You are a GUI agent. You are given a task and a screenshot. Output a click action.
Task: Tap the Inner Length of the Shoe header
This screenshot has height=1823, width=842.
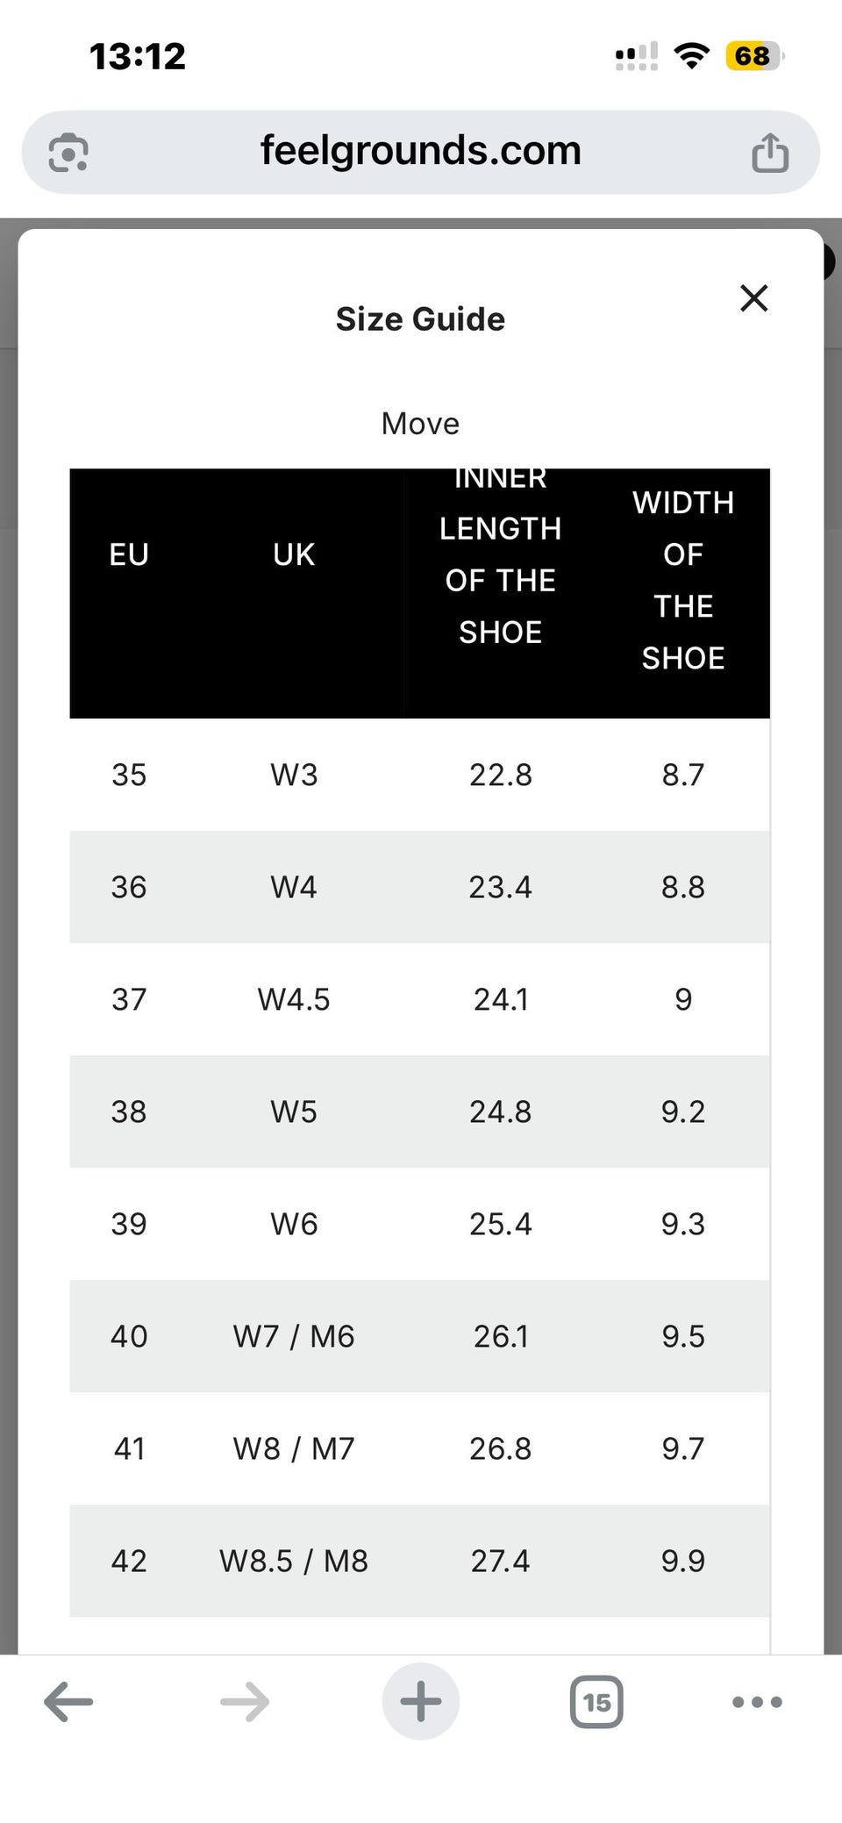click(500, 554)
